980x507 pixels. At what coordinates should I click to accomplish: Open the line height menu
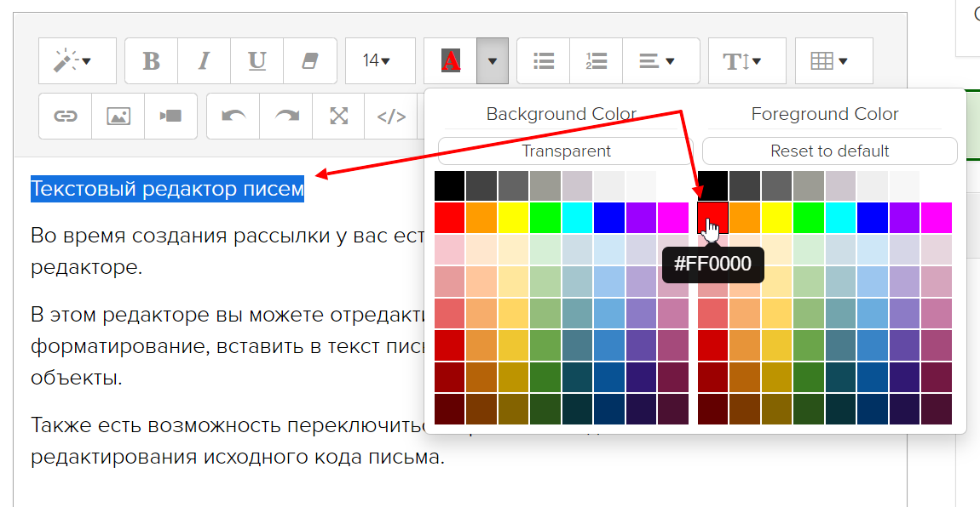point(741,61)
